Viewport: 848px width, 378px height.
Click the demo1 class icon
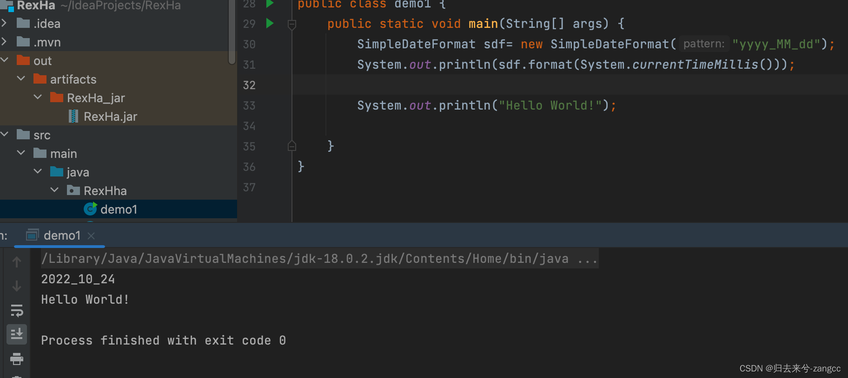click(x=90, y=209)
